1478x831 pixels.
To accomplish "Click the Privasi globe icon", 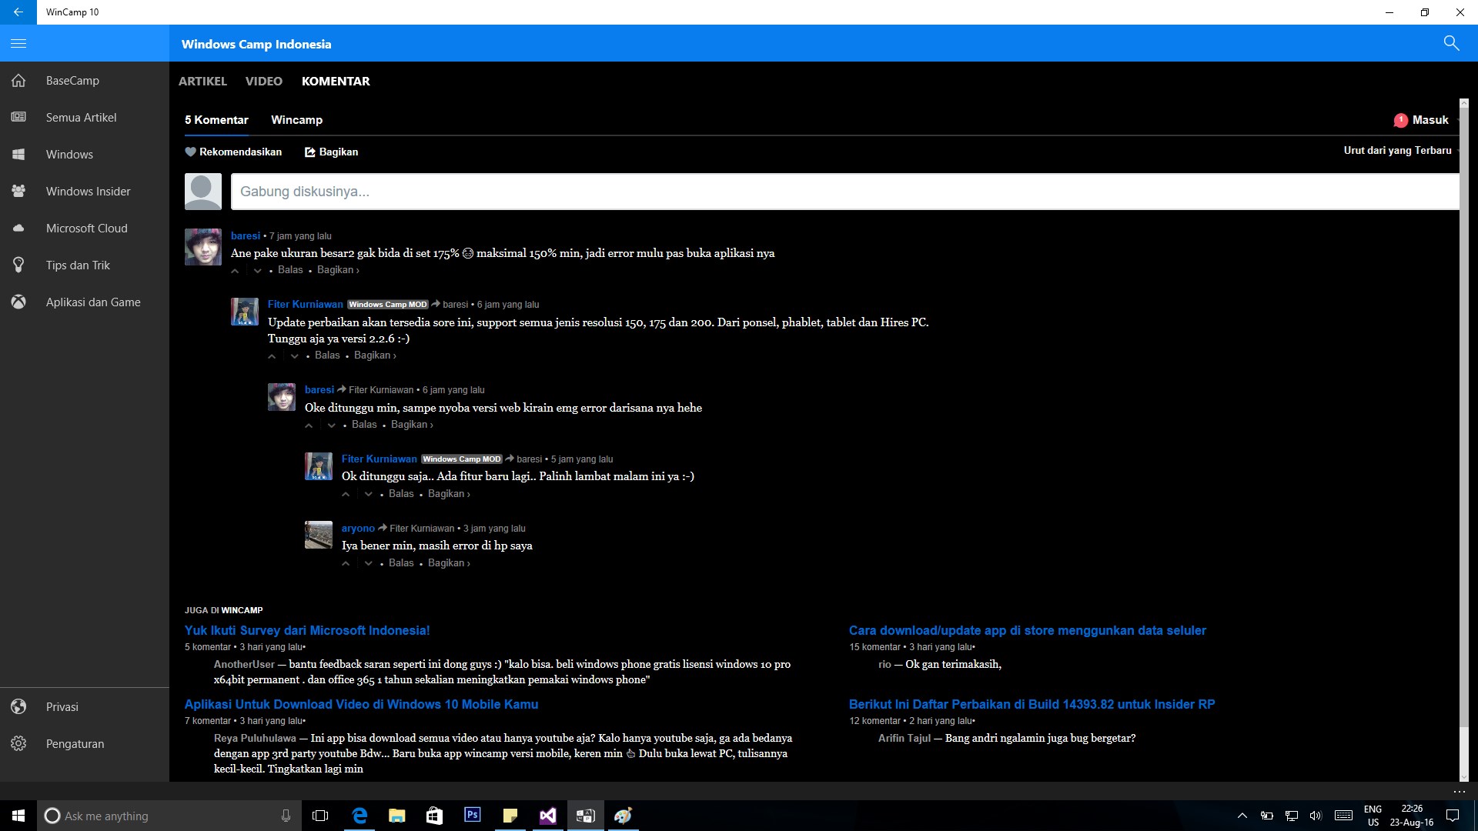I will point(18,707).
